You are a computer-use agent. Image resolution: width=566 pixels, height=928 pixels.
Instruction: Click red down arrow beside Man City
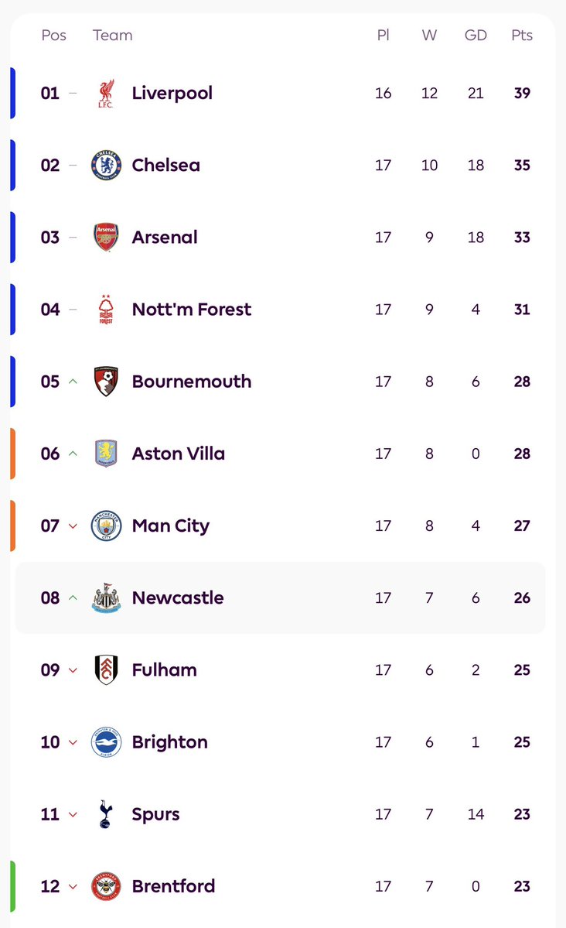coord(73,526)
